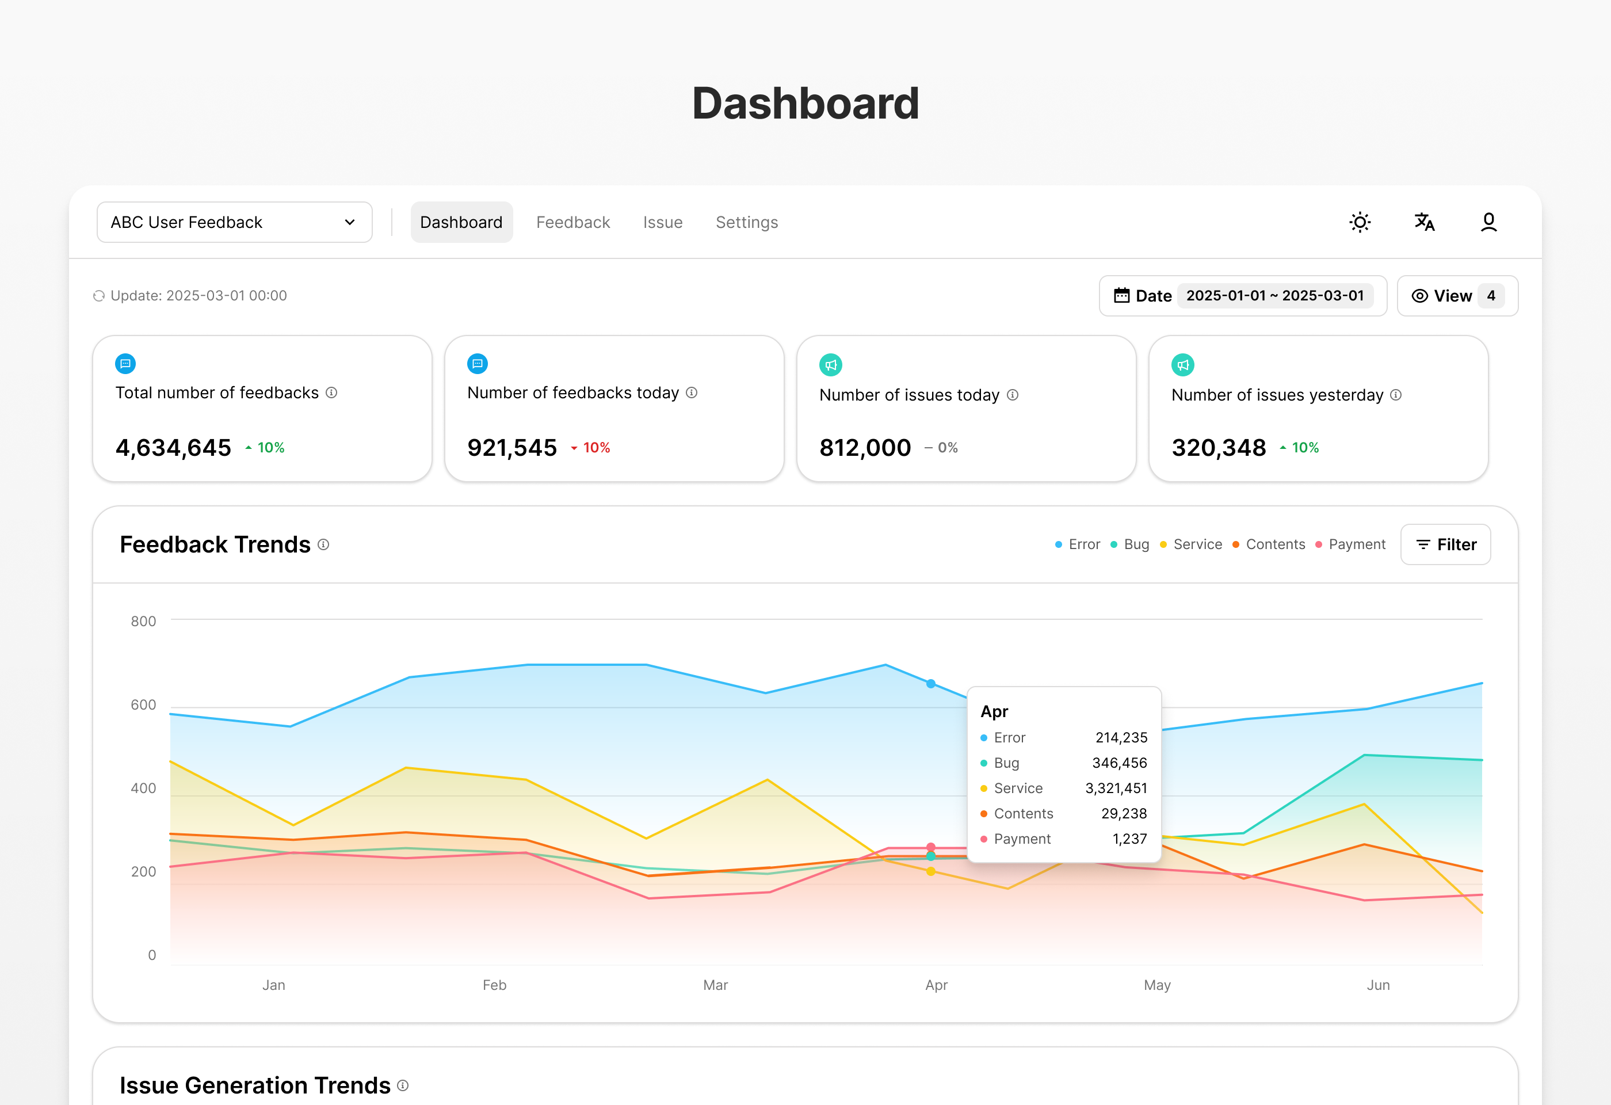
Task: Click the eye icon on the View button
Action: click(x=1421, y=295)
